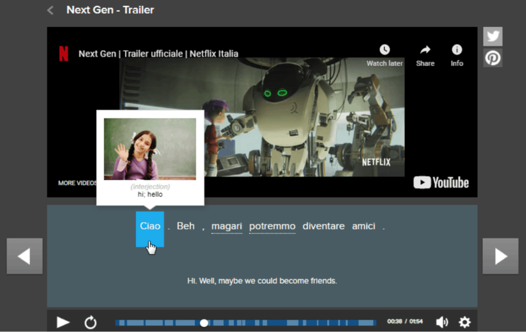
Task: Share on Pinterest icon
Action: (493, 58)
